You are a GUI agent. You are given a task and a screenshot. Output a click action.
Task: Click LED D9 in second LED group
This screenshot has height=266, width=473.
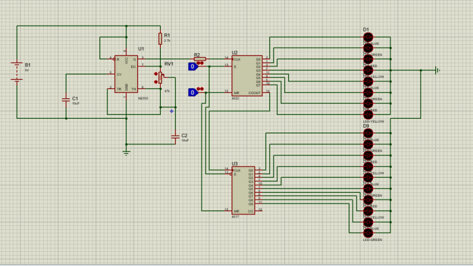368,133
